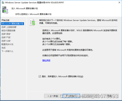Cancel the wizard with the 取消 button
Image resolution: width=122 pixels, height=101 pixels.
[110, 96]
